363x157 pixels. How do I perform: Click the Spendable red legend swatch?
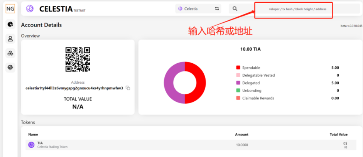(238, 68)
